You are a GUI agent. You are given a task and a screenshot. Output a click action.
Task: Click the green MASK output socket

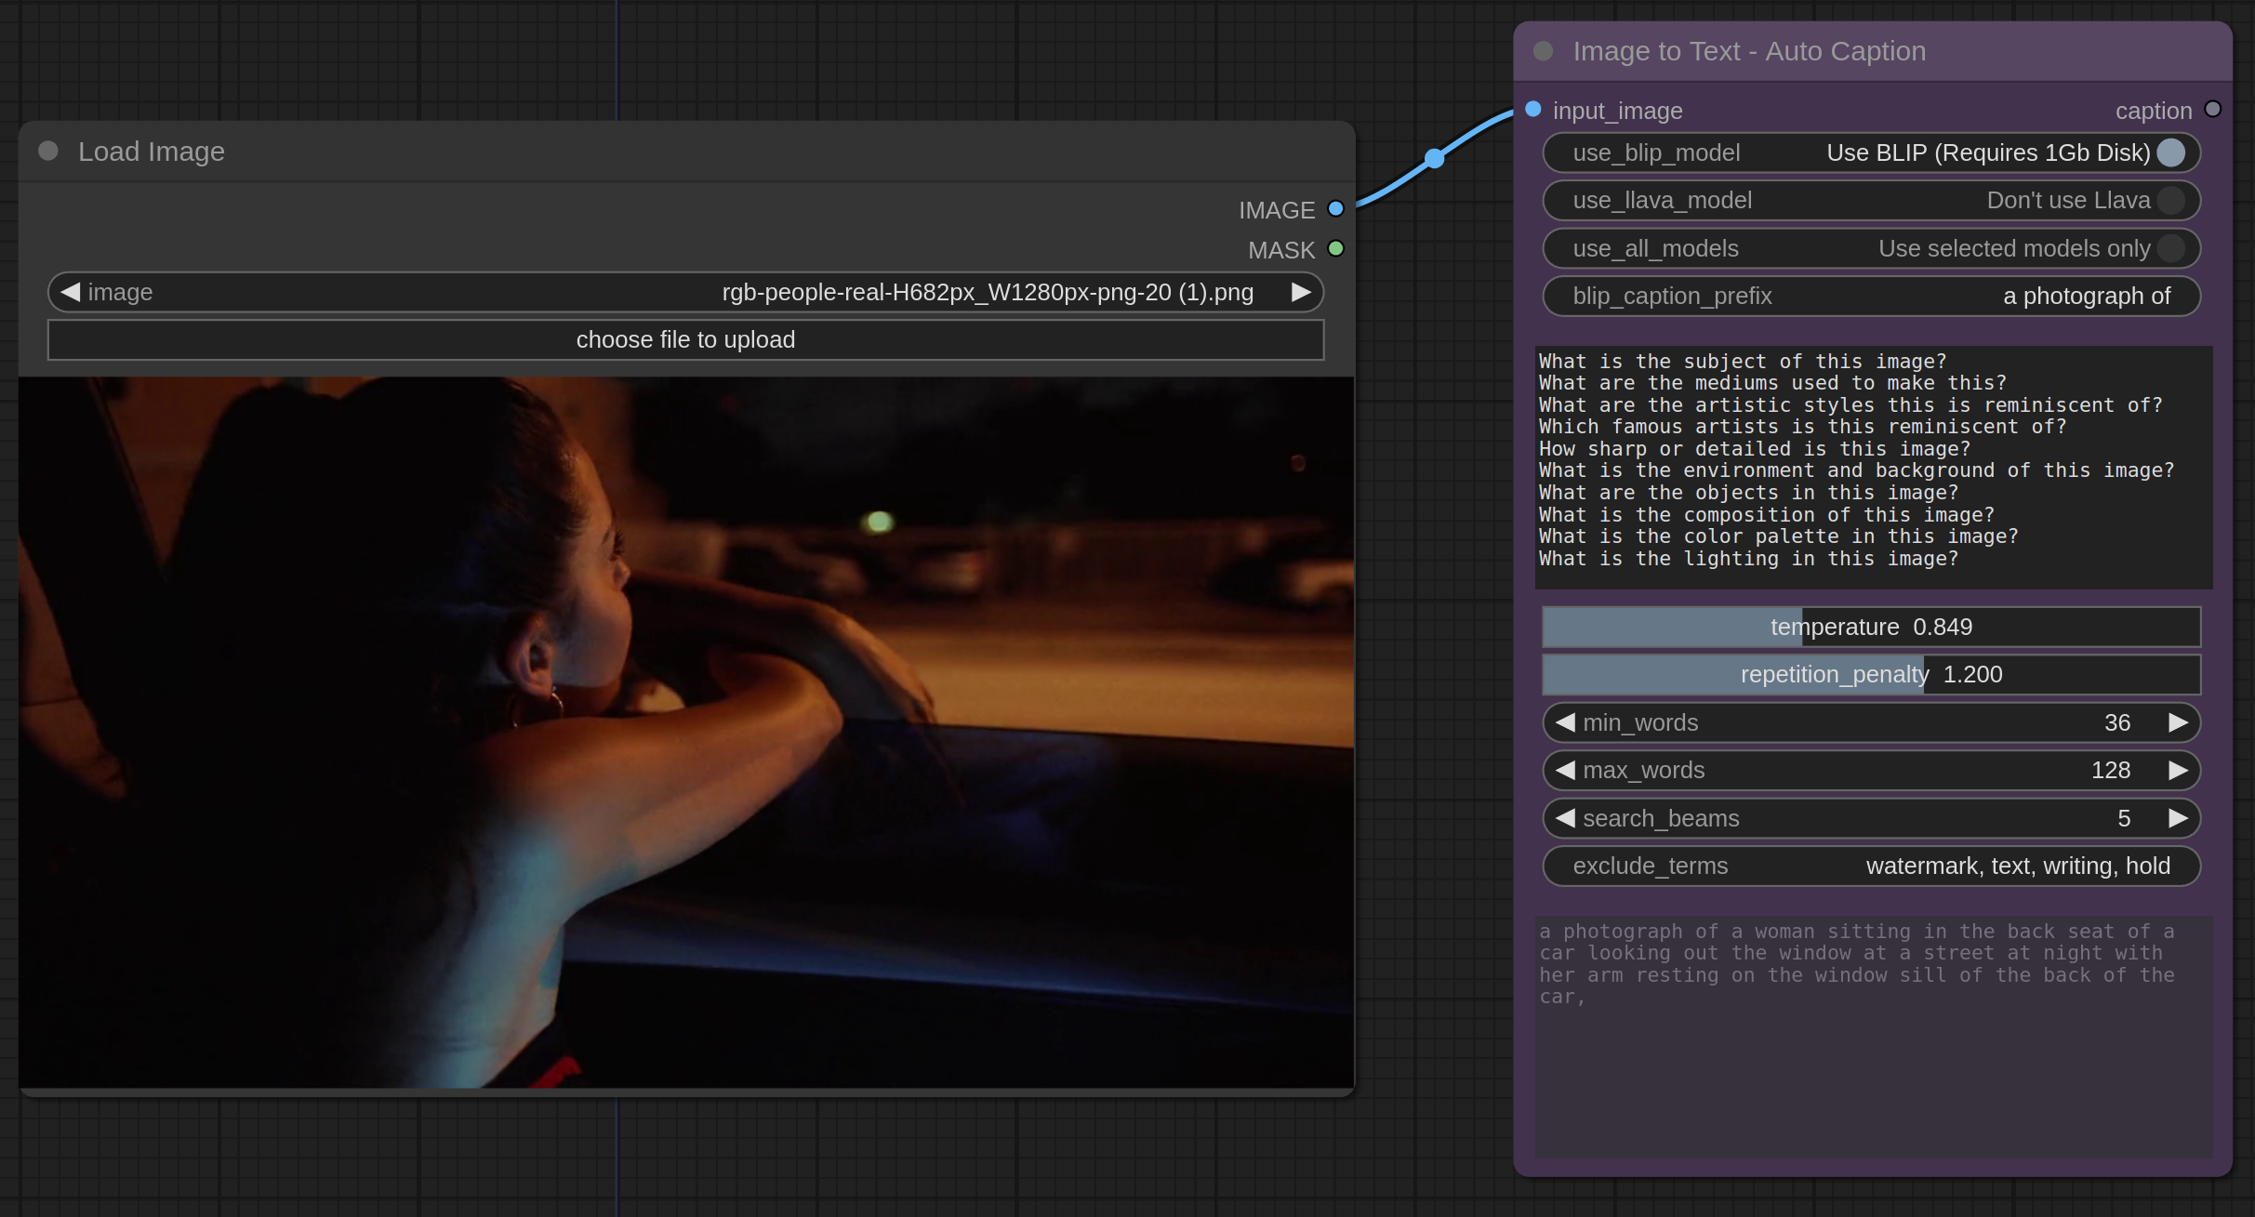(x=1335, y=249)
